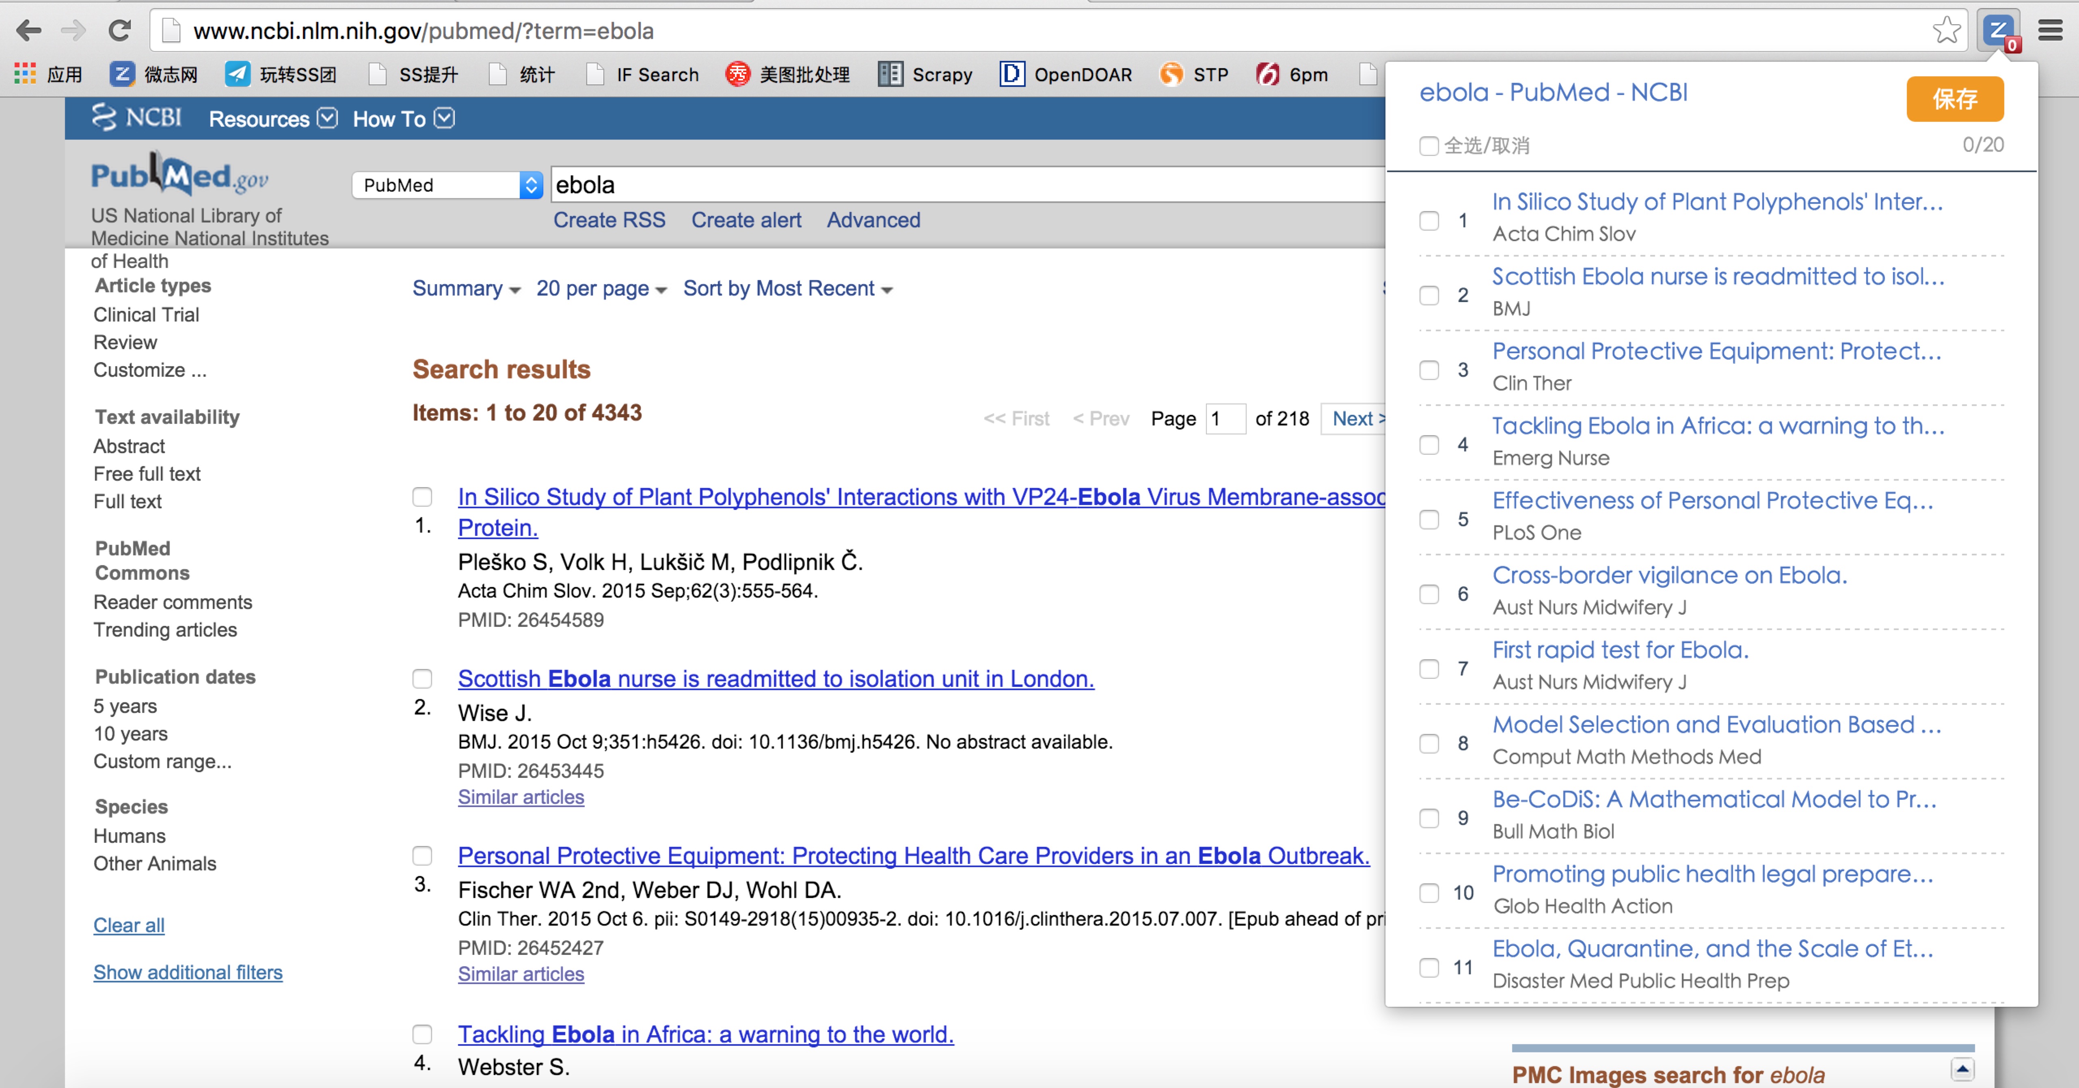Image resolution: width=2079 pixels, height=1088 pixels.
Task: Bookmark this page with the star icon
Action: coord(1947,31)
